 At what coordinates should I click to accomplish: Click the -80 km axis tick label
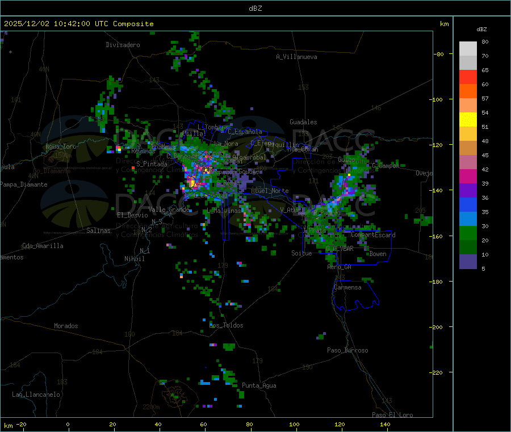(x=439, y=54)
